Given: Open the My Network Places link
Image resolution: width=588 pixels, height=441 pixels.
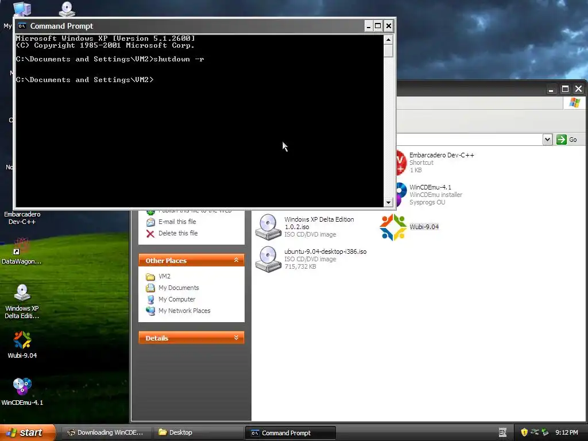Looking at the screenshot, I should click(184, 311).
